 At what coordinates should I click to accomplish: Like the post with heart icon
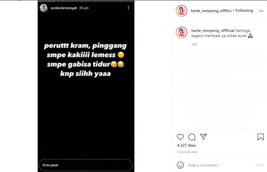tap(180, 137)
